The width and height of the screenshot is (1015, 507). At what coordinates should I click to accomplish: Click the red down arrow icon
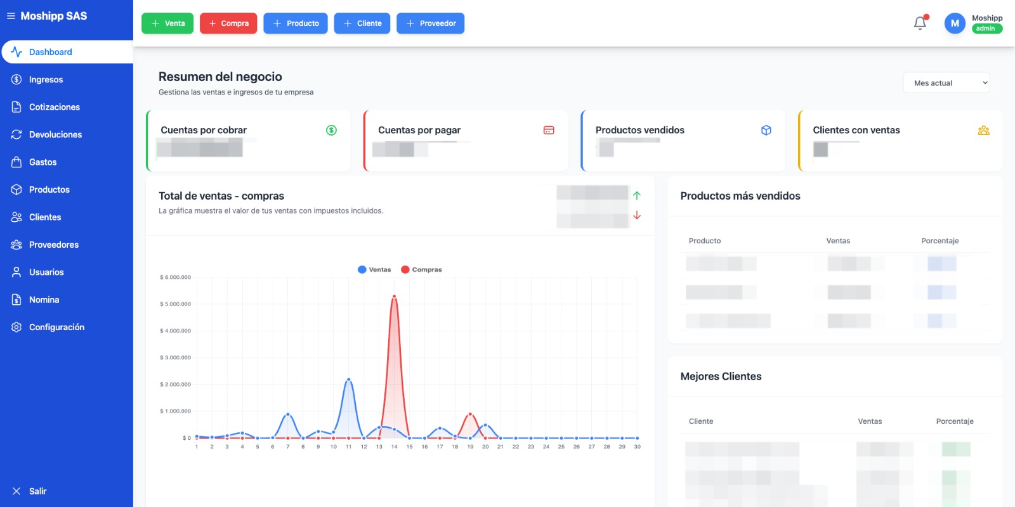(x=637, y=215)
